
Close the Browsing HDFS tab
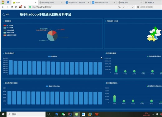pyautogui.click(x=62, y=2)
